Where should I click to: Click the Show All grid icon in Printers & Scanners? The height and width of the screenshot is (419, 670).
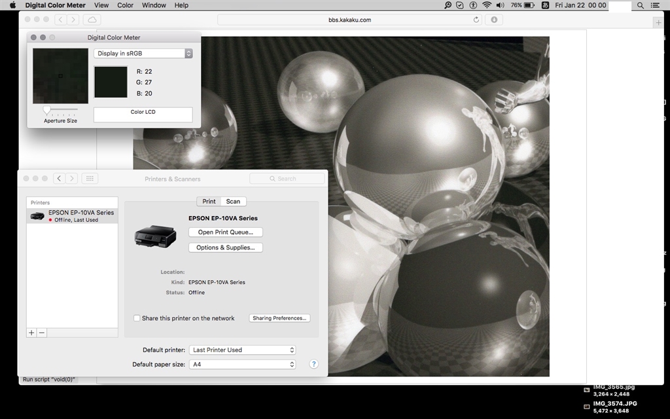pyautogui.click(x=90, y=179)
